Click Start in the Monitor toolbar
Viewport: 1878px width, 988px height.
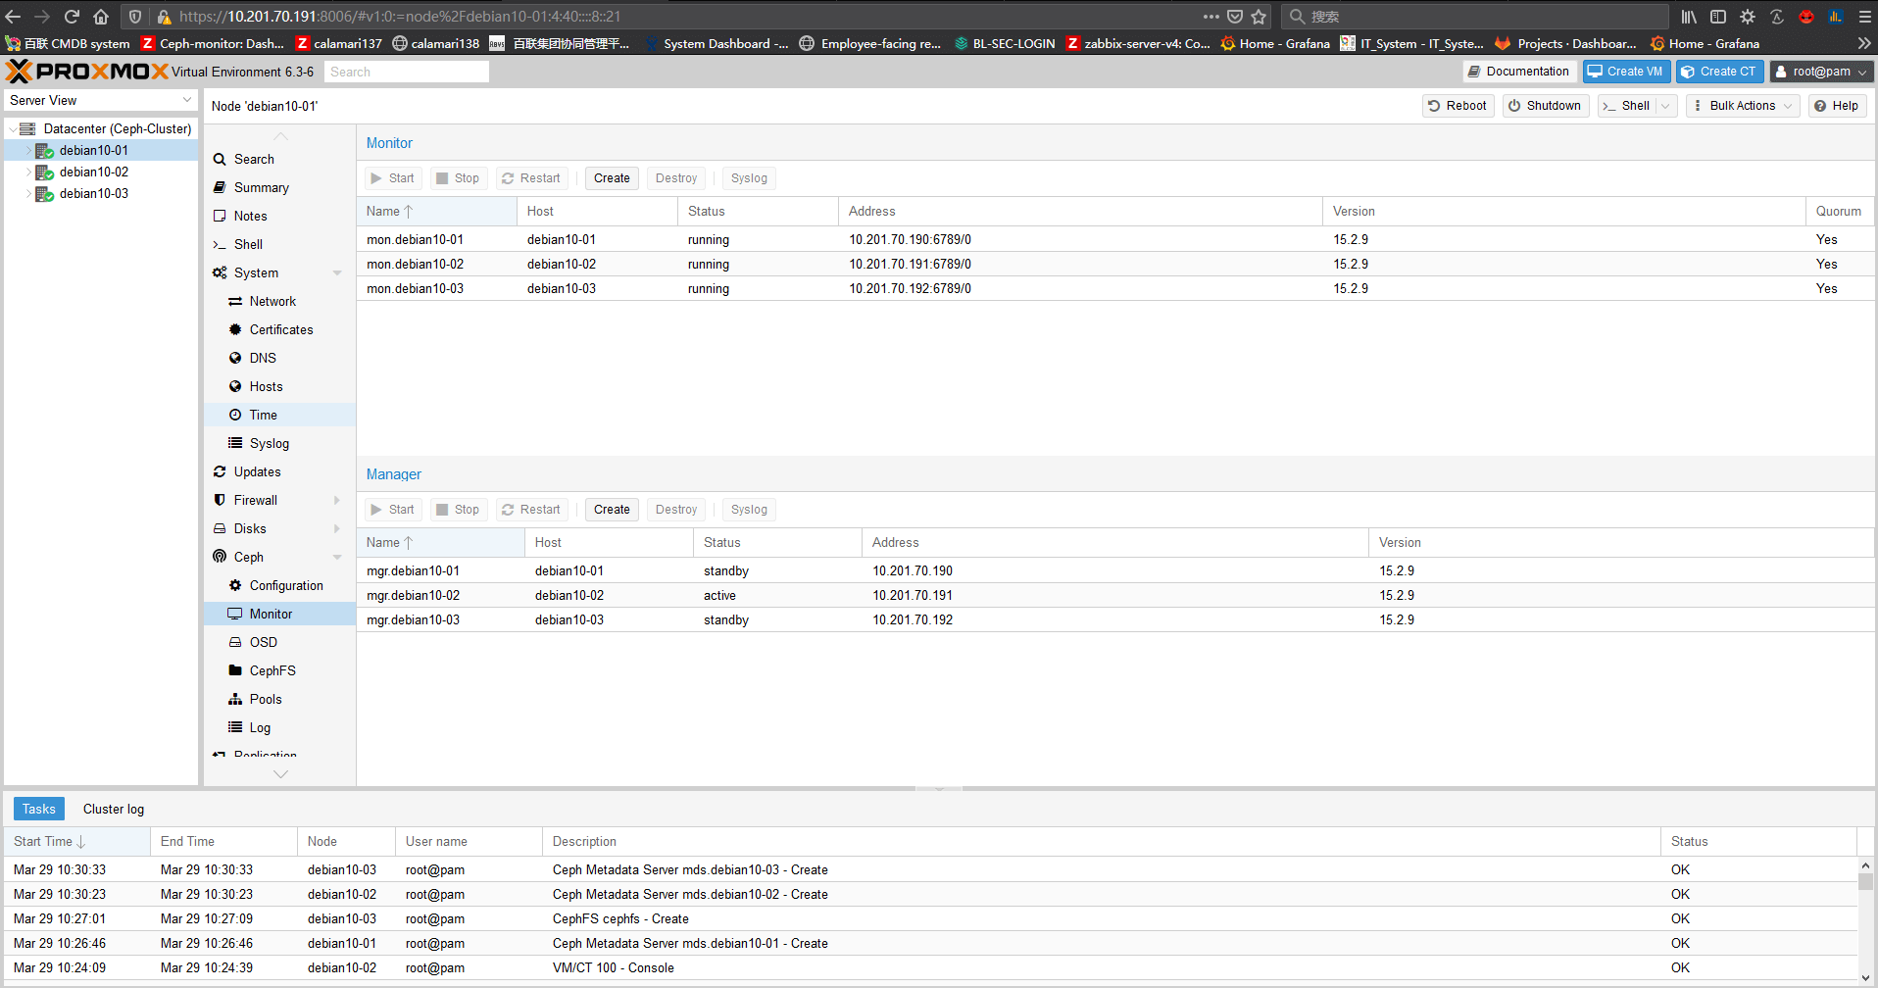click(393, 178)
